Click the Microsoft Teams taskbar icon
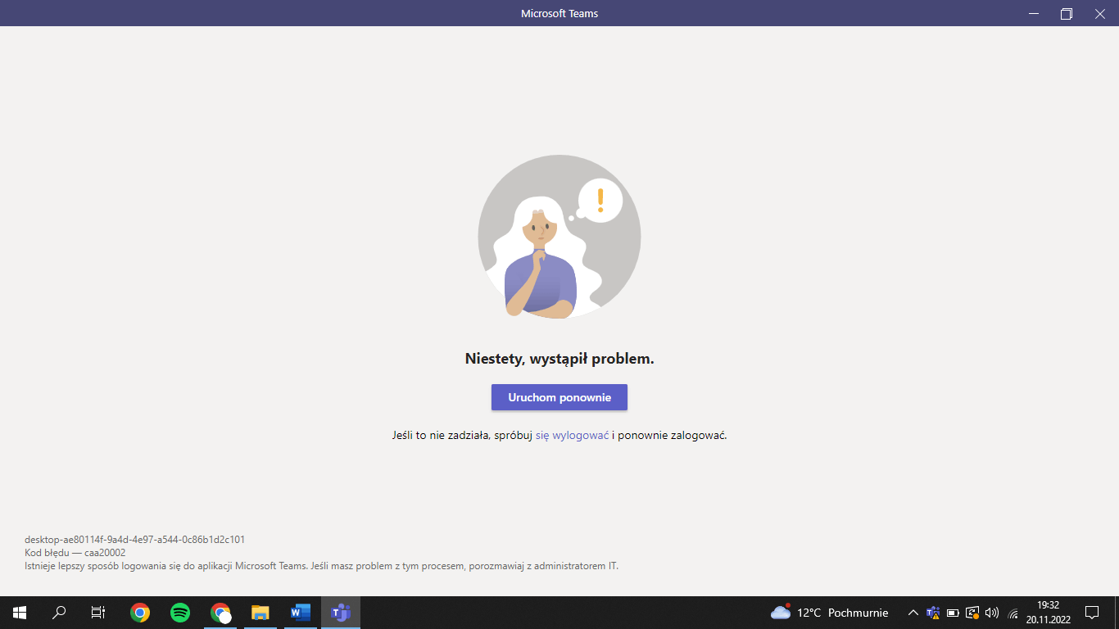This screenshot has width=1119, height=629. [341, 613]
